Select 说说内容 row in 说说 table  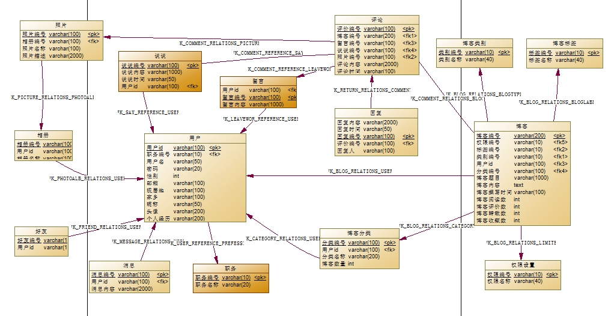tap(151, 72)
